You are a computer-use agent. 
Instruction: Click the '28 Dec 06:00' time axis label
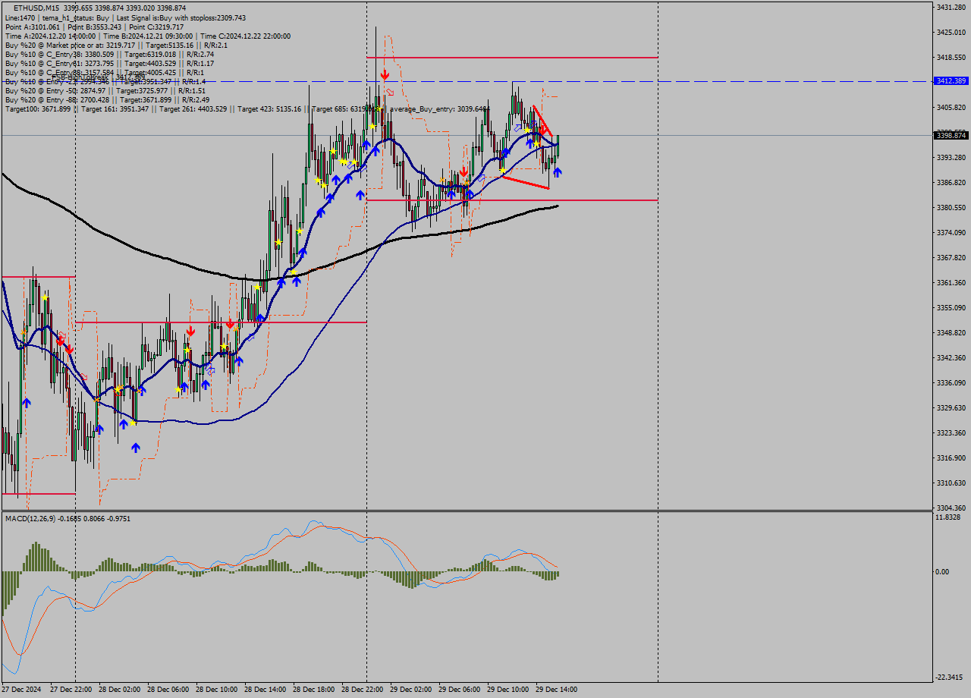(168, 690)
